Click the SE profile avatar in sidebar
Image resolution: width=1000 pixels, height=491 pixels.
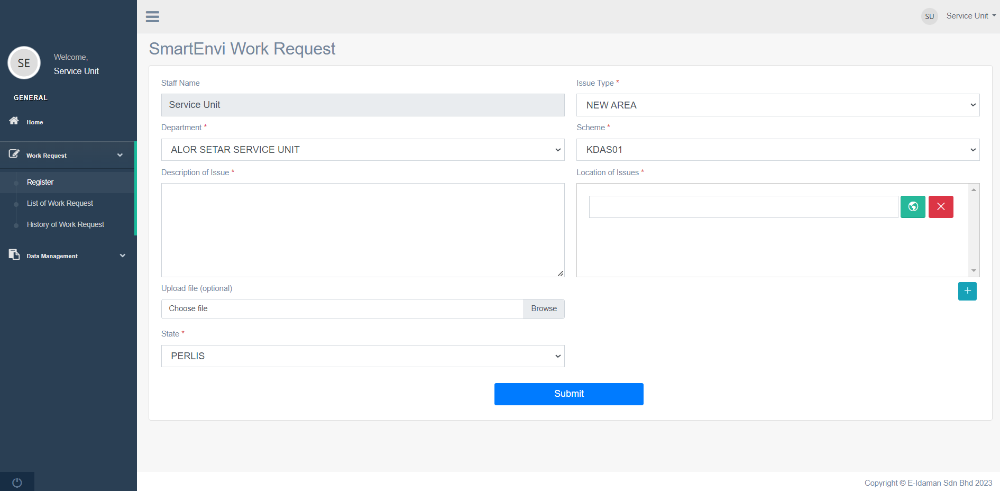pos(24,63)
